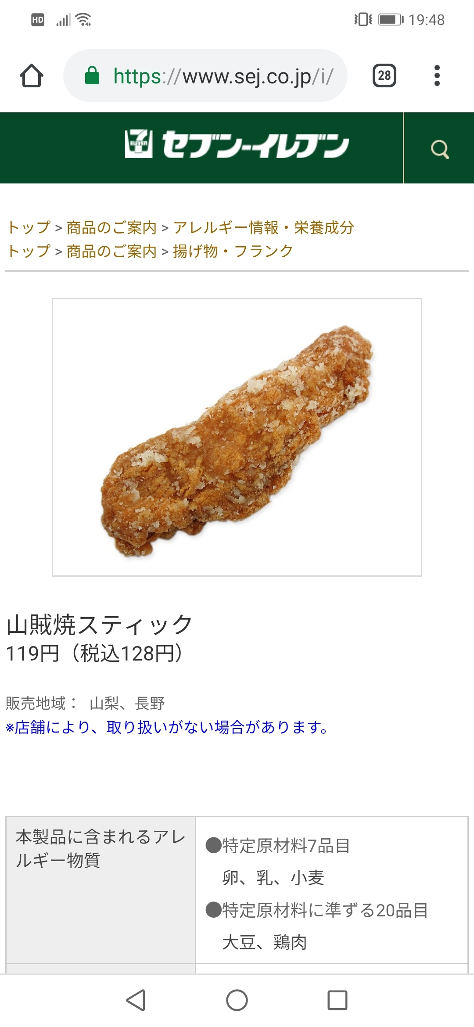Image resolution: width=474 pixels, height=1027 pixels.
Task: Open 商品のご案内 in the first breadcrumb row
Action: [111, 227]
